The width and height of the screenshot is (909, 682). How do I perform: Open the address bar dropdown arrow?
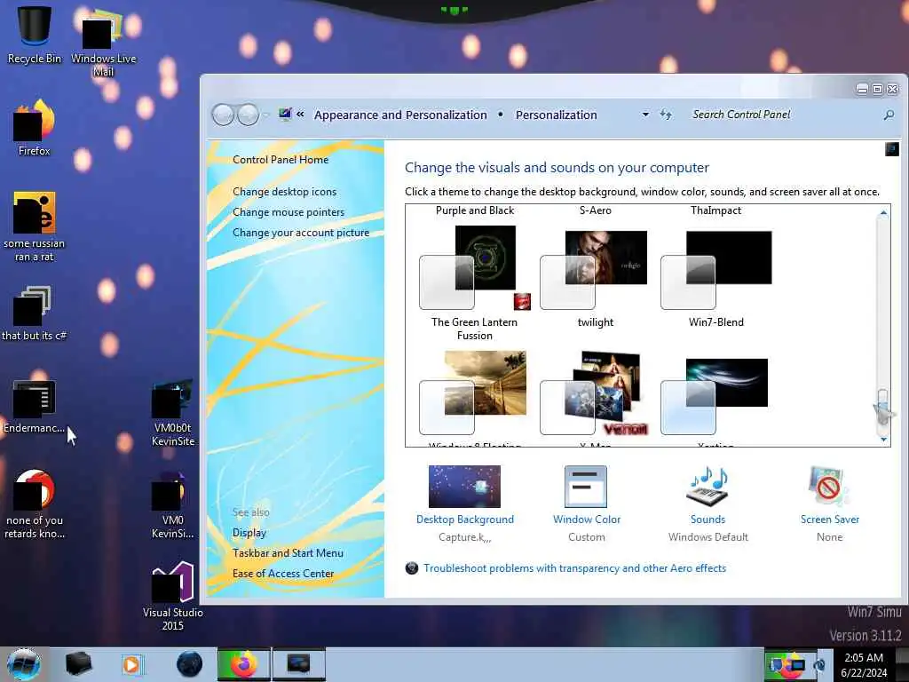[645, 115]
